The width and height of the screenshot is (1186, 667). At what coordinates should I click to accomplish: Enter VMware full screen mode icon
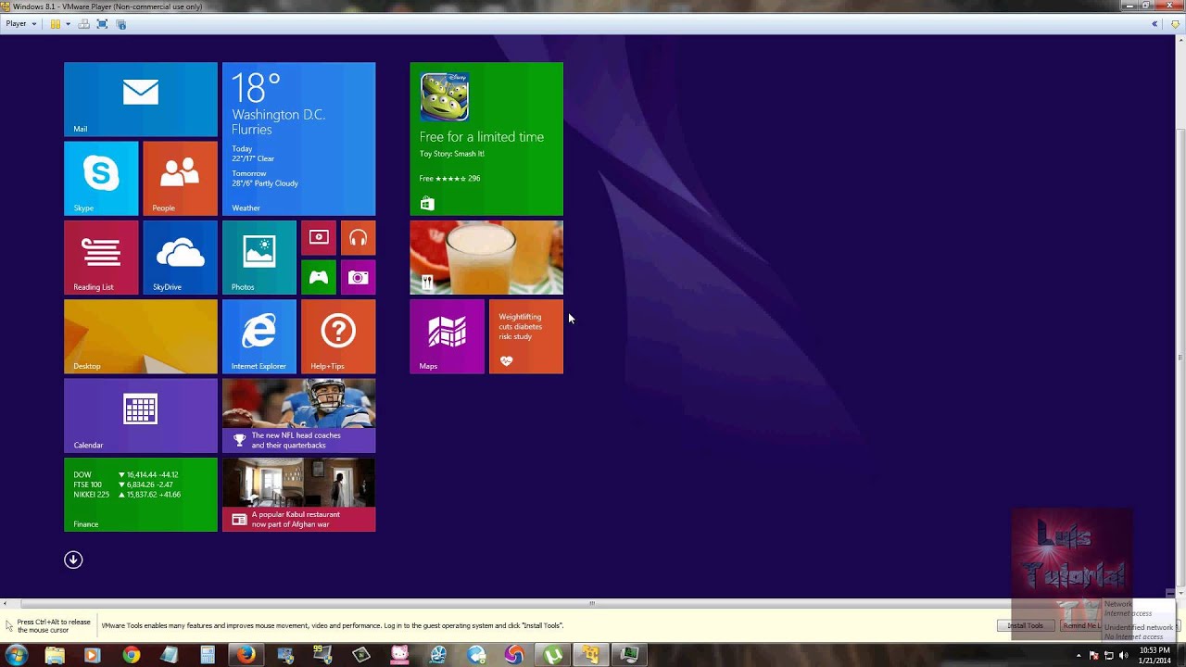(x=103, y=24)
